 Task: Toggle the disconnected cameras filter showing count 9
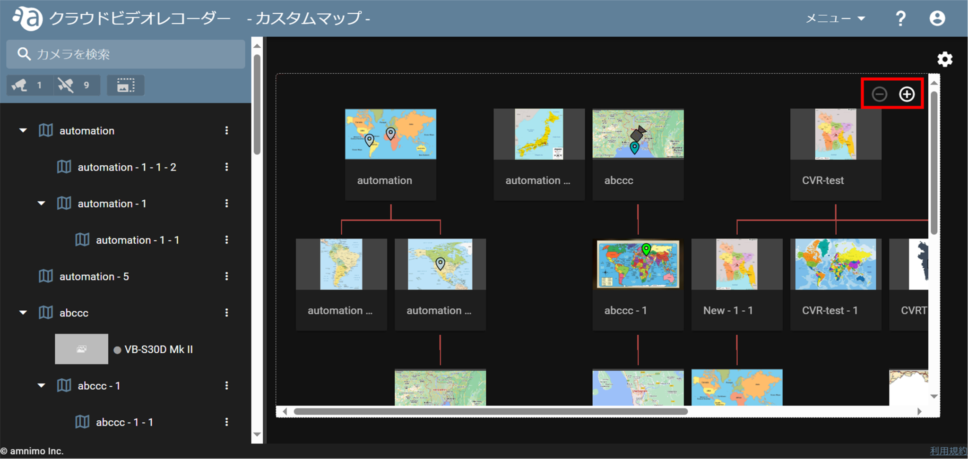pos(76,85)
